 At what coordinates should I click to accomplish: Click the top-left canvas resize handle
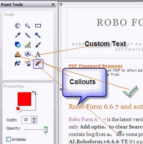tap(61, 4)
